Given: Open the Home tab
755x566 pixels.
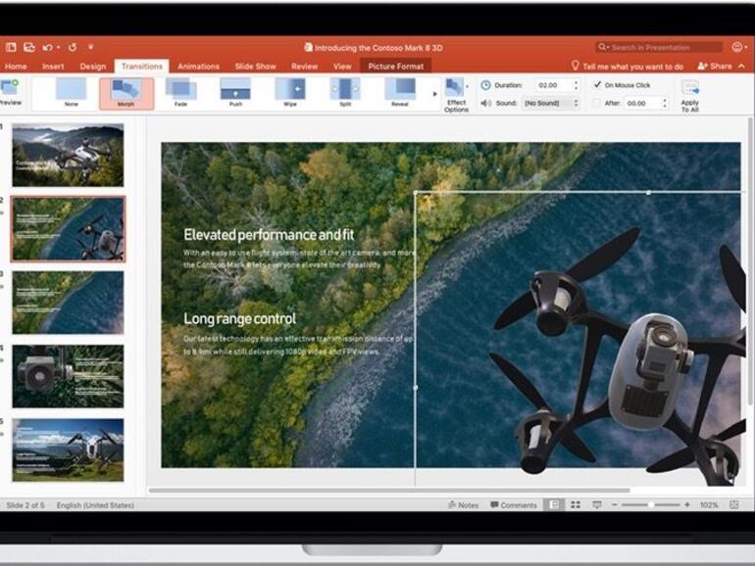Looking at the screenshot, I should (x=16, y=67).
